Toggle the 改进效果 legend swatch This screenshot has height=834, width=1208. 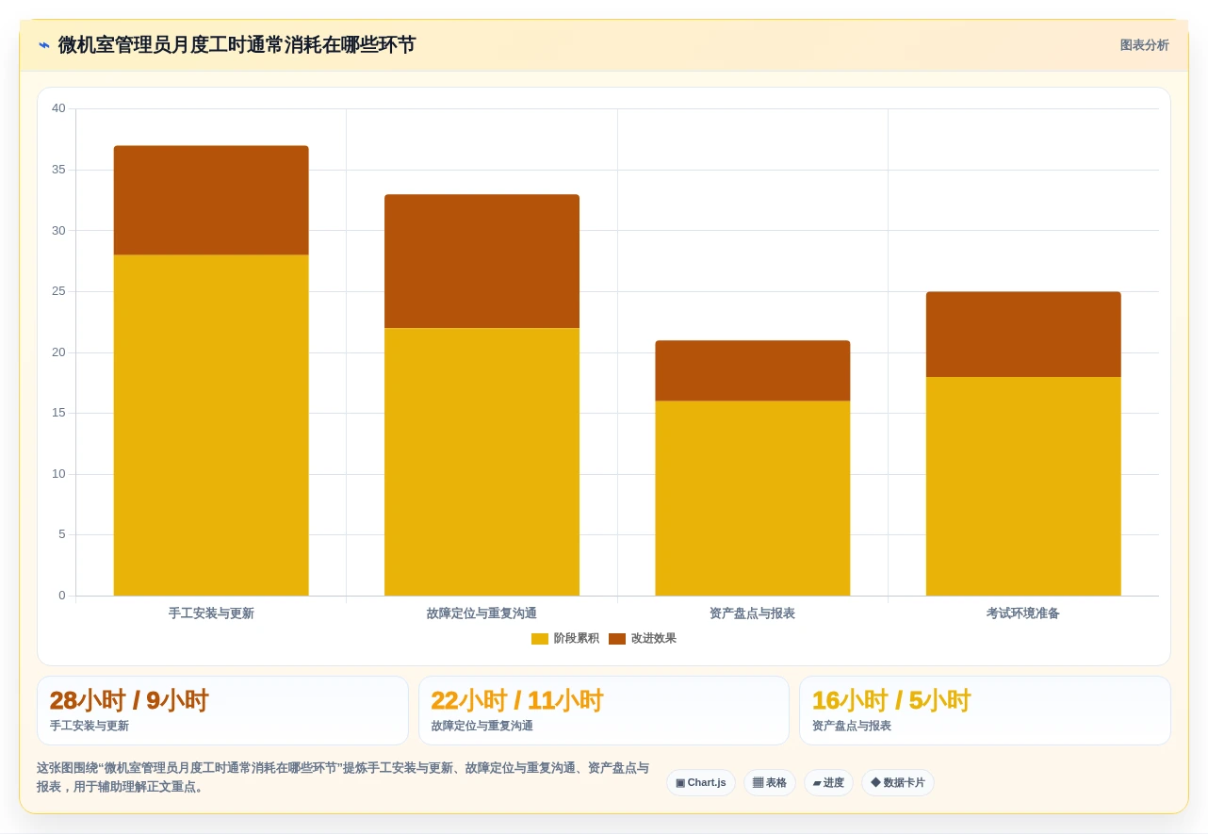pos(617,639)
